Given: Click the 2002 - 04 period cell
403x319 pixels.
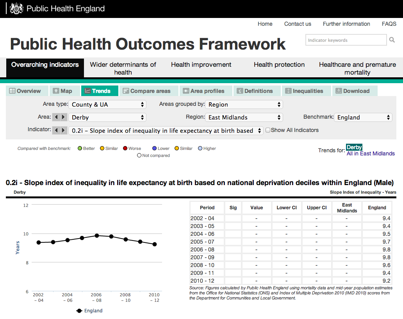Looking at the screenshot, I should click(207, 218).
